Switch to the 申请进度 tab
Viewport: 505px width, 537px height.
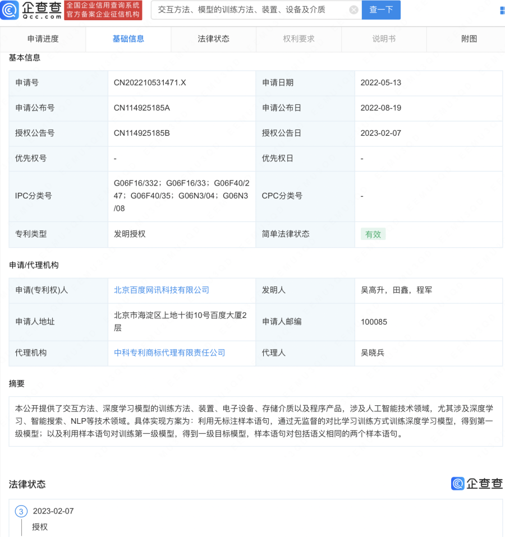(x=43, y=39)
